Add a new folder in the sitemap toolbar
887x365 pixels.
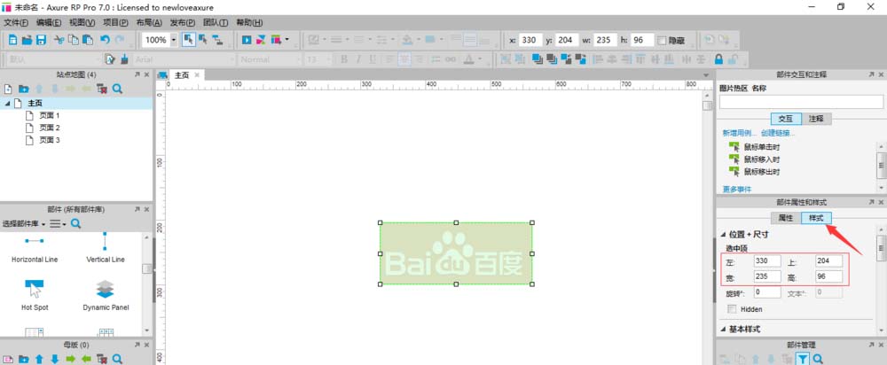tap(23, 89)
